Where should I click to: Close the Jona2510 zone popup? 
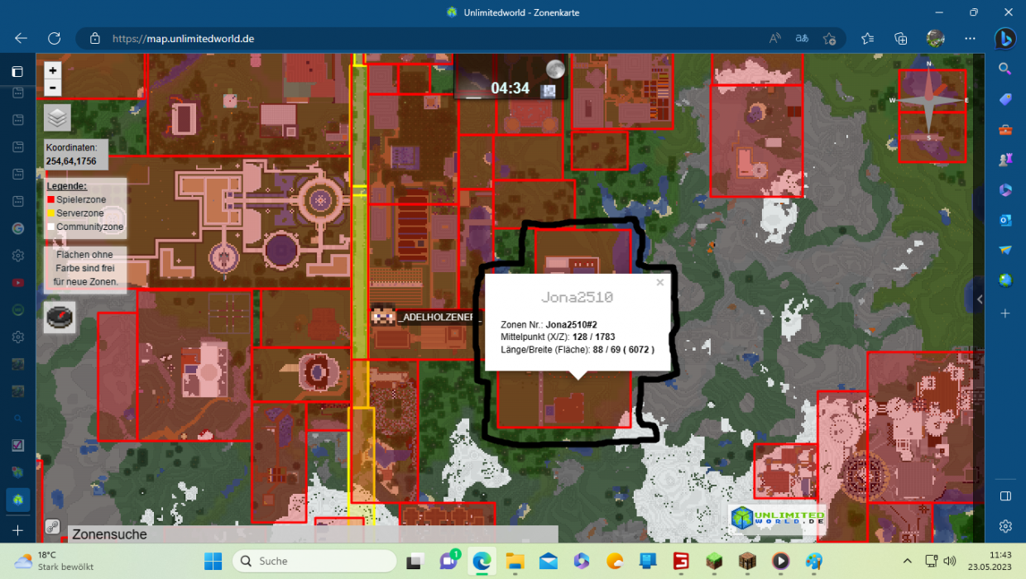(659, 282)
